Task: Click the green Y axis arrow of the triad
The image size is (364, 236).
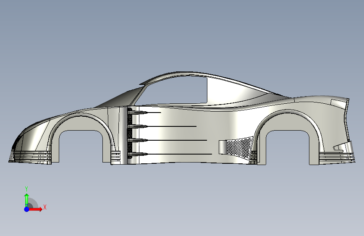Action: click(27, 200)
